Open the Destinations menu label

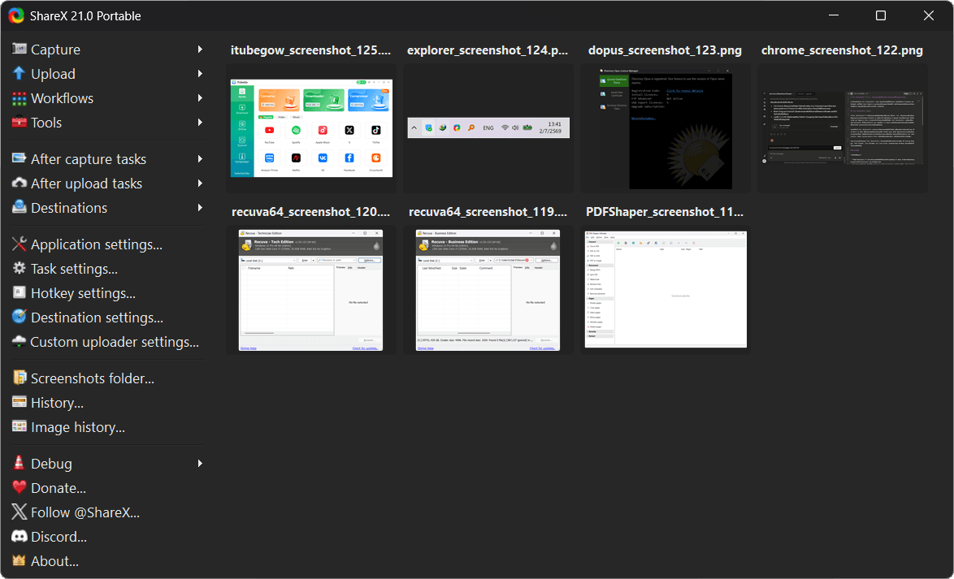click(69, 207)
